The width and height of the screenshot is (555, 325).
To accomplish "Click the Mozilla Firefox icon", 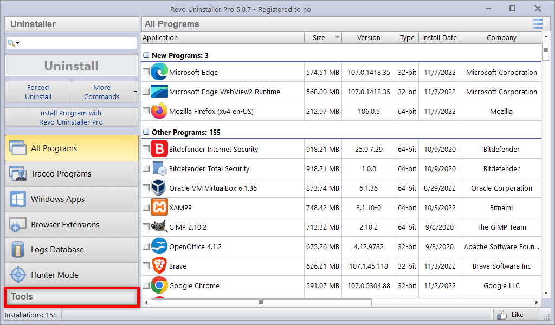I will coord(159,111).
